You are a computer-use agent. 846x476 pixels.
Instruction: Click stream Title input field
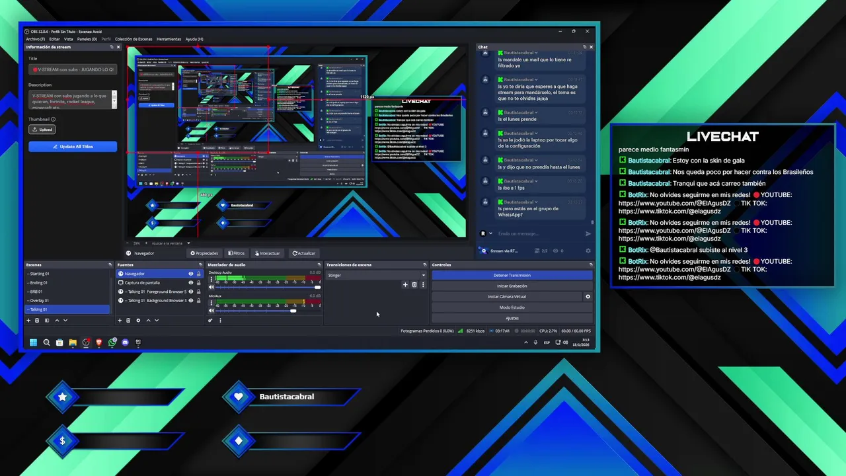[73, 69]
